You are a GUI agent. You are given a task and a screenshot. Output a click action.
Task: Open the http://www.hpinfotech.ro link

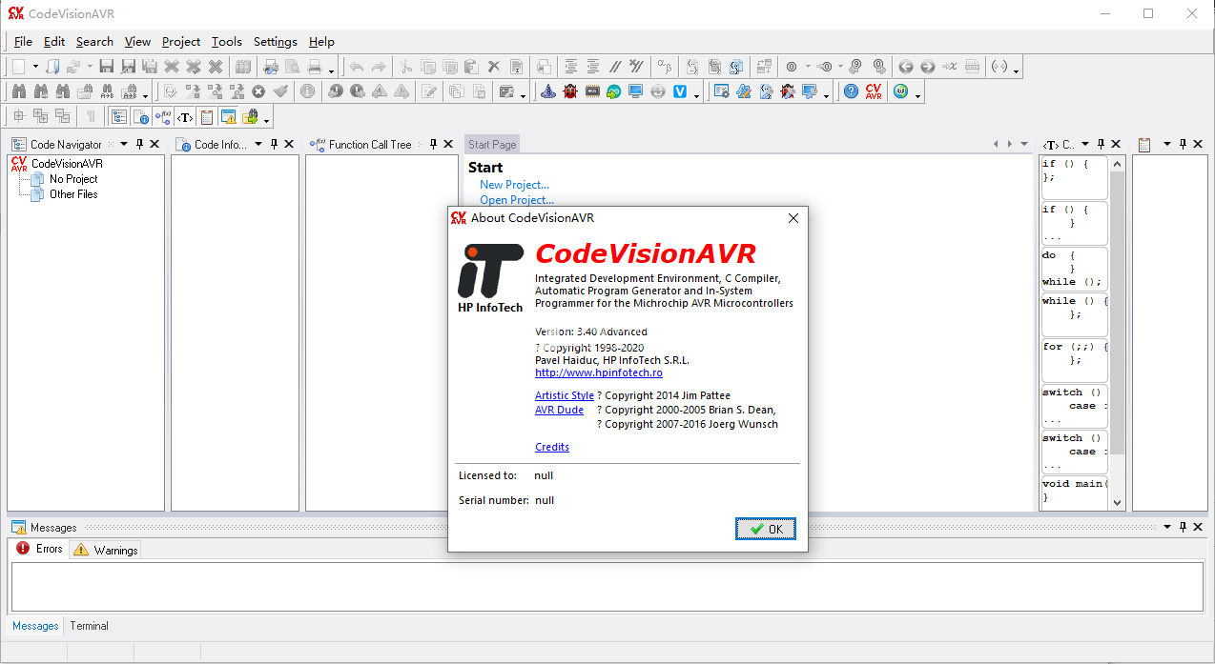tap(599, 372)
